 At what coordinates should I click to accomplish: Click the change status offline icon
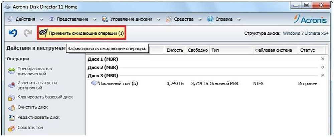pyautogui.click(x=11, y=85)
